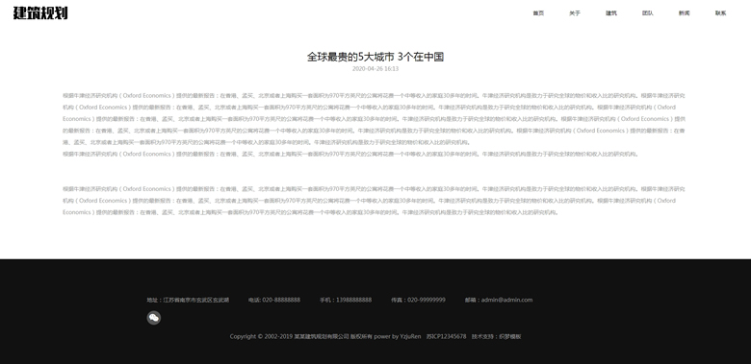Click the admin@admin.com email address
751x364 pixels.
click(506, 300)
